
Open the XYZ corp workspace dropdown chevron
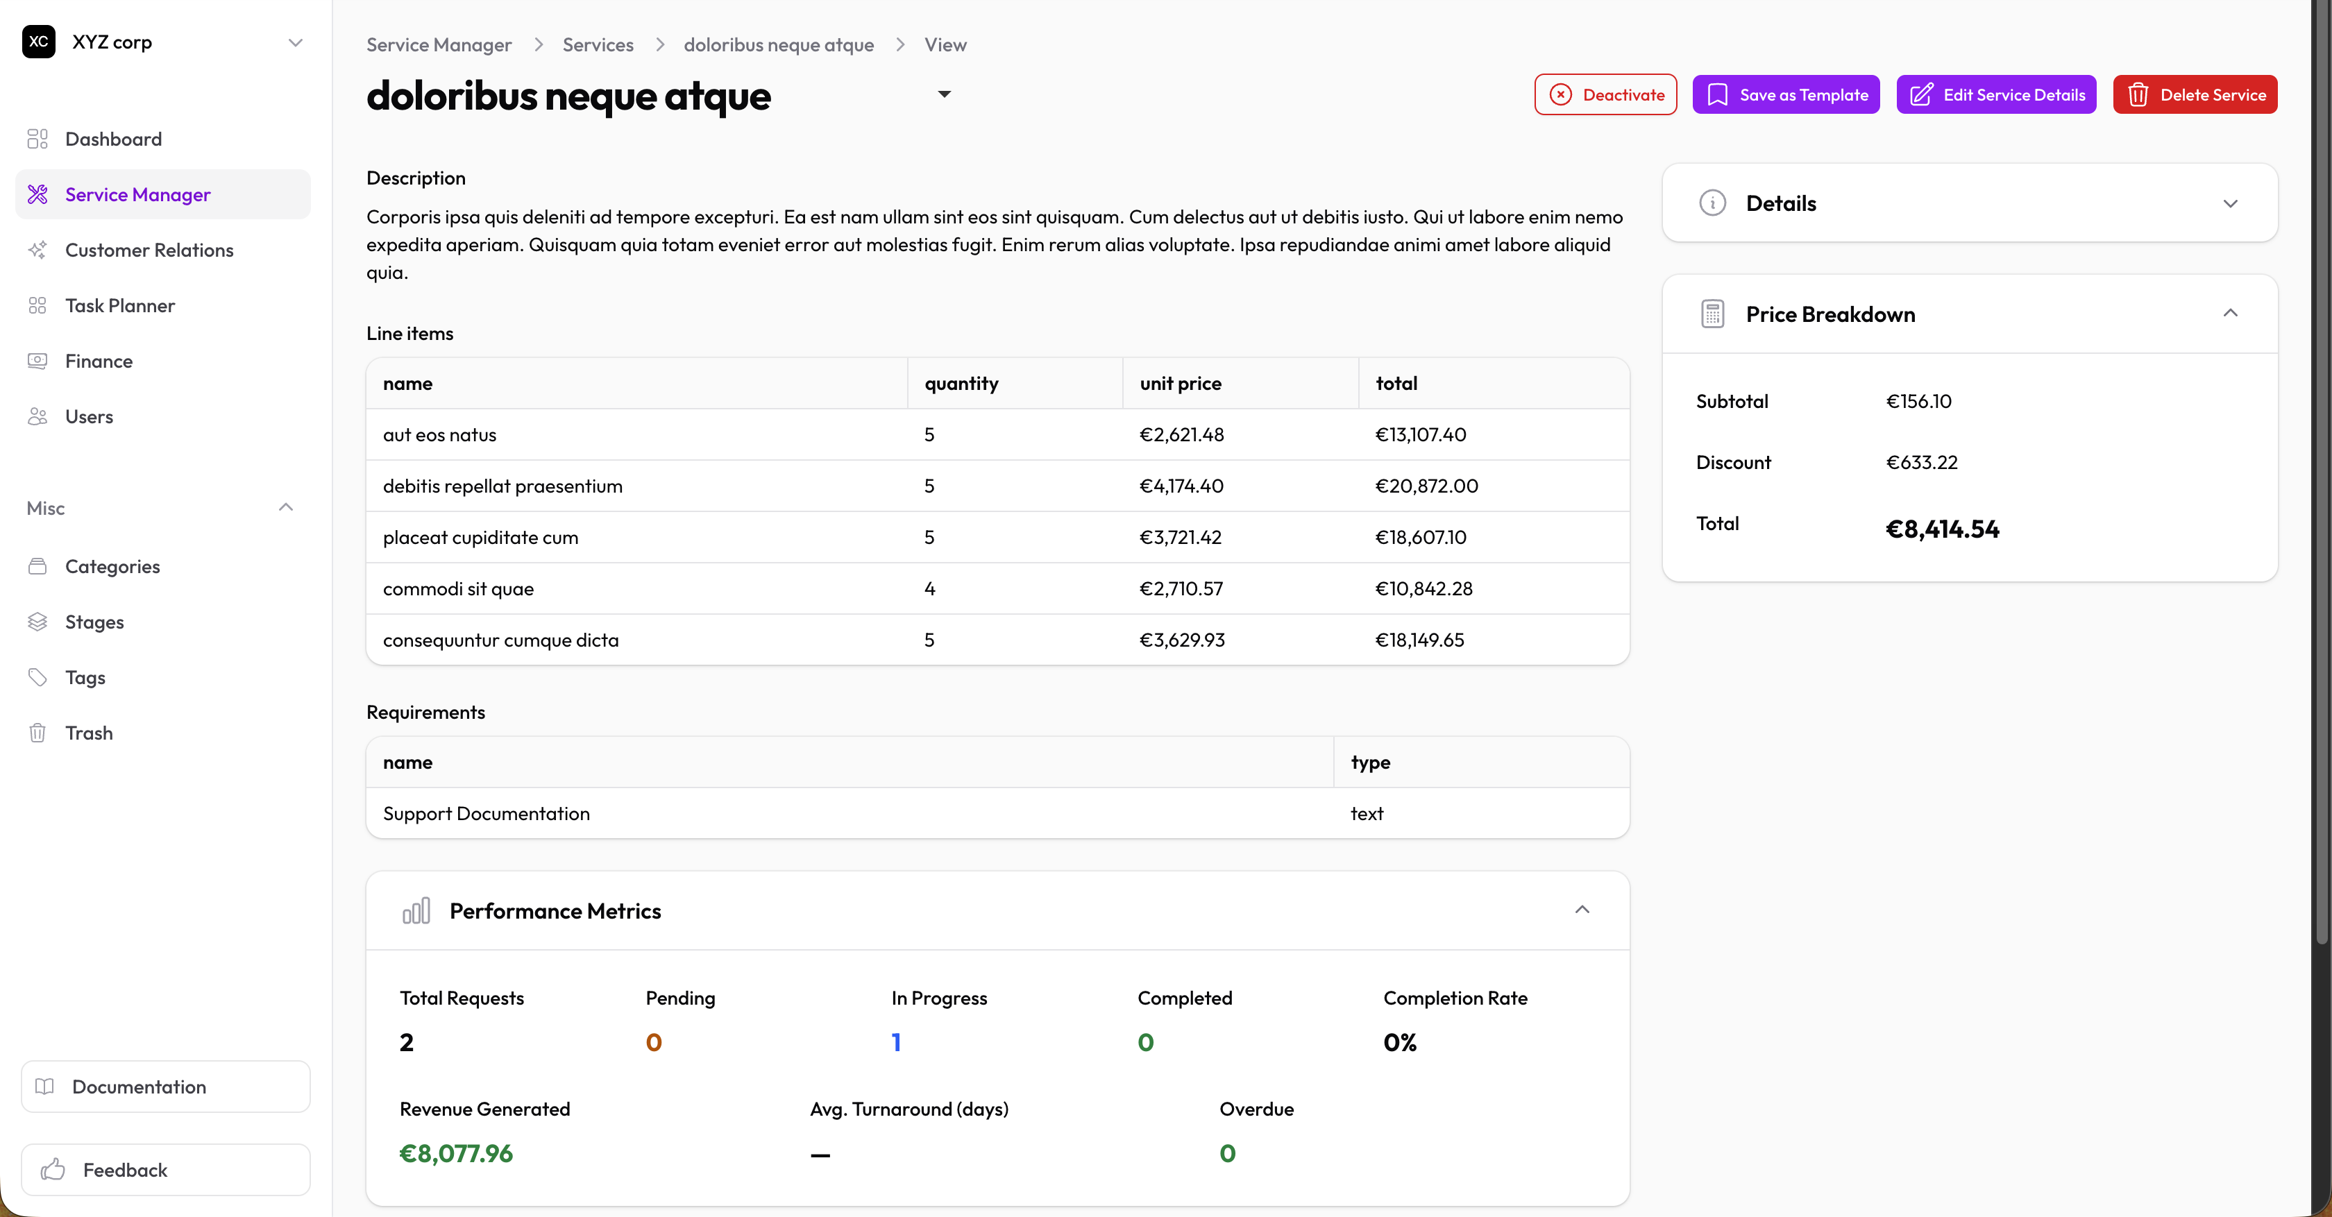(x=295, y=42)
